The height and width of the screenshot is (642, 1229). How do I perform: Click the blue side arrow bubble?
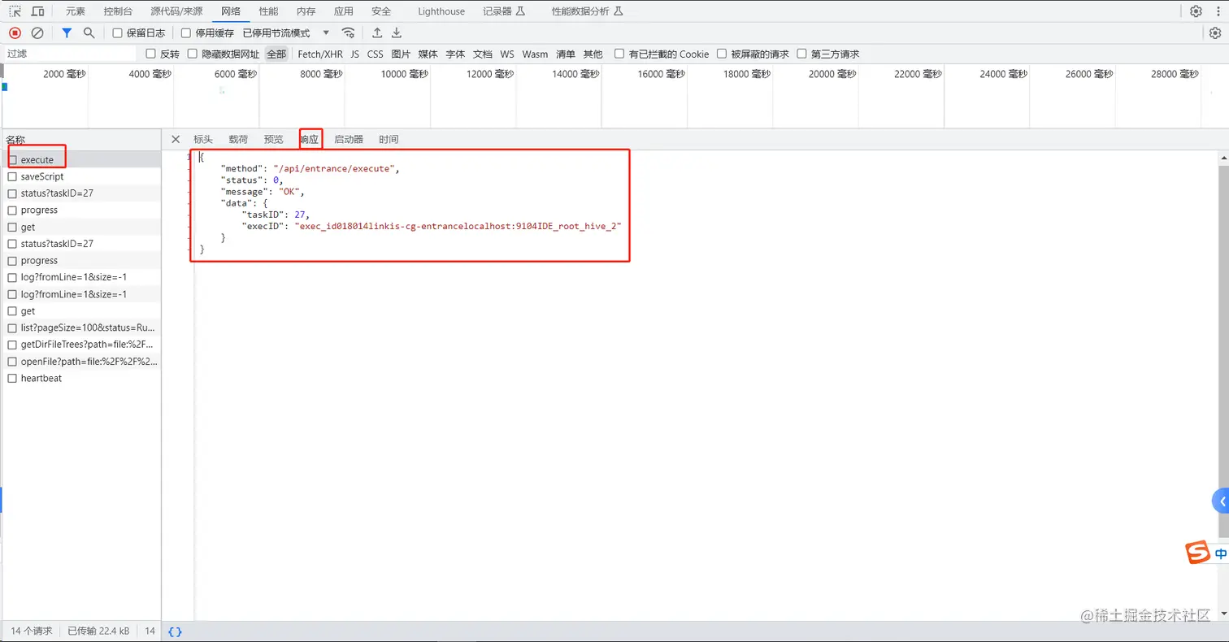pos(1221,501)
